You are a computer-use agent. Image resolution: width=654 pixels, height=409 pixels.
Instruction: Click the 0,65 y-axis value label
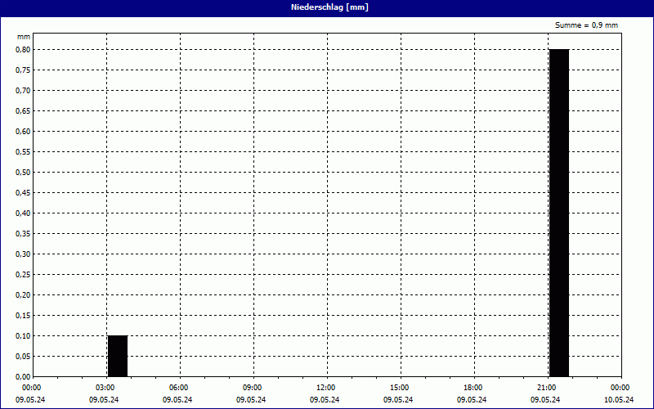coord(22,110)
